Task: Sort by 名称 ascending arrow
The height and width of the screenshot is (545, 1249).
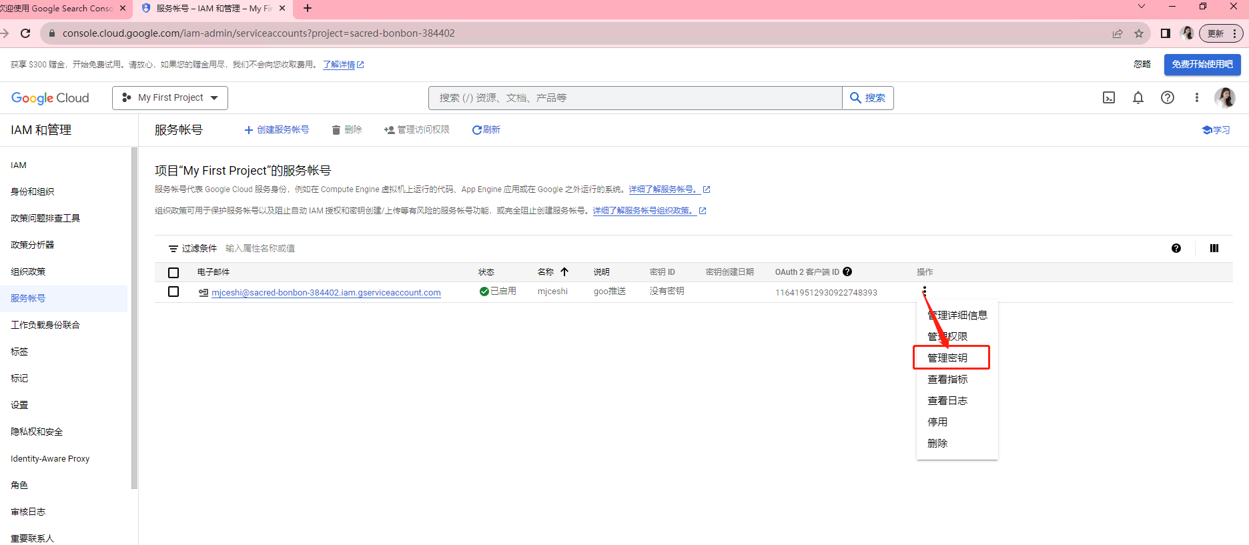Action: click(564, 271)
